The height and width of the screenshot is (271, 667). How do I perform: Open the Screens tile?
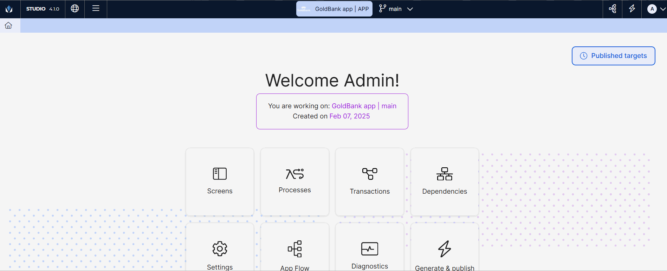click(x=220, y=182)
